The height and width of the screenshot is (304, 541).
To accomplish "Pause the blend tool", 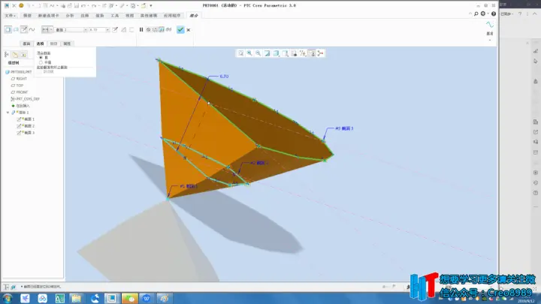I will (141, 29).
